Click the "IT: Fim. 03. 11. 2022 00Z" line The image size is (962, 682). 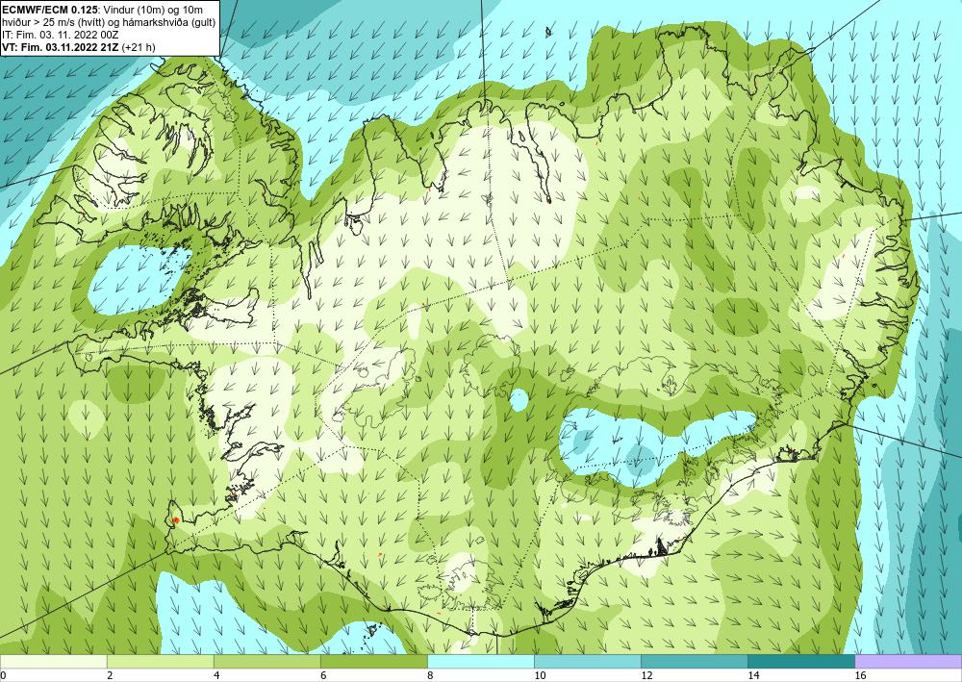pos(59,35)
